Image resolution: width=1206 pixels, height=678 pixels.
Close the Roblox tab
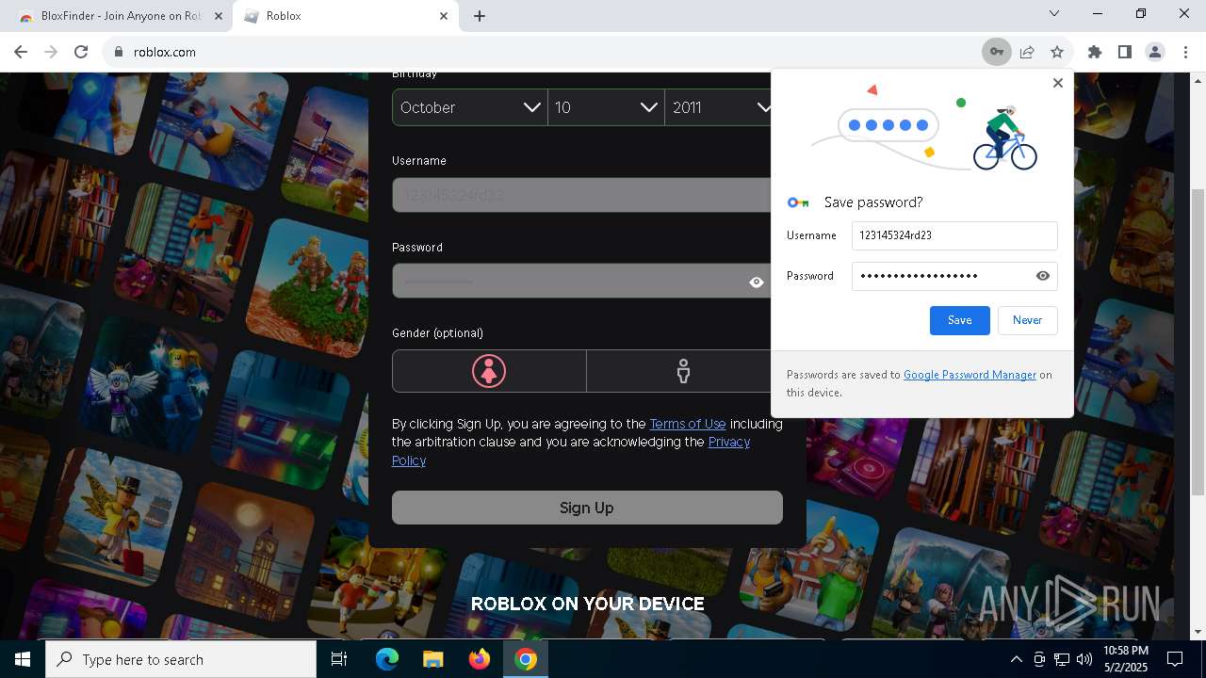(444, 16)
